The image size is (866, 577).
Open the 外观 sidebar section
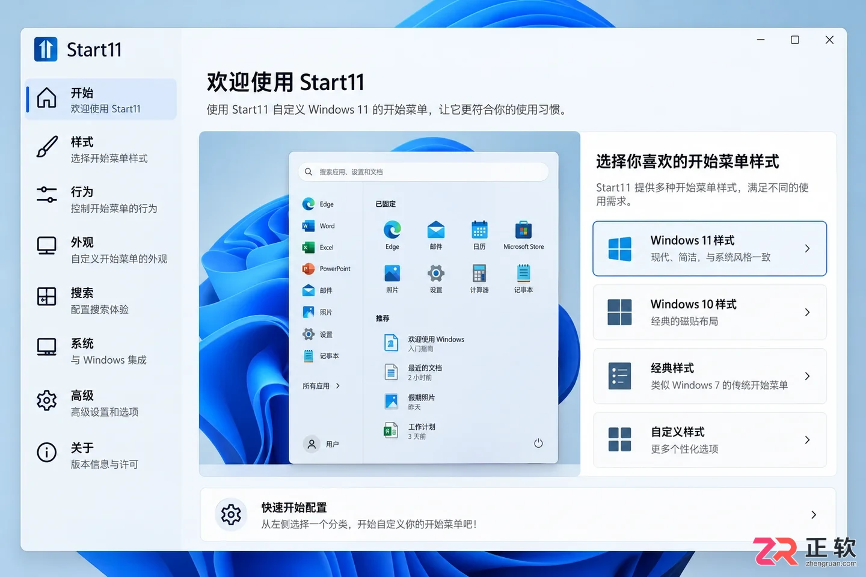[x=101, y=250]
